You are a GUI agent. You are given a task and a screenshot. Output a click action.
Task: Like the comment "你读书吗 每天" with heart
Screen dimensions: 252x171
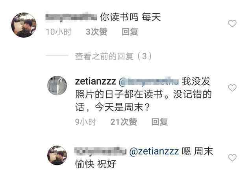coord(232,24)
